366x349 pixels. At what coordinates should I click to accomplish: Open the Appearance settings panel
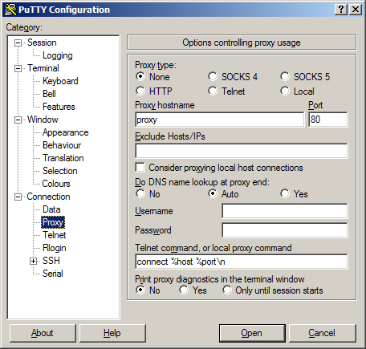tap(65, 132)
